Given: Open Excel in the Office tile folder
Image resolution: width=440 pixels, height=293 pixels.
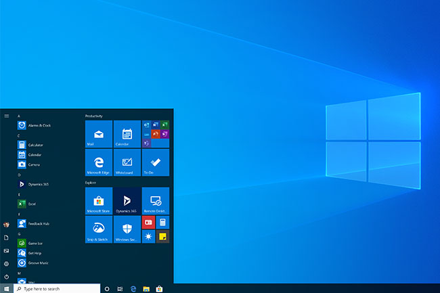Looking at the screenshot, I should pyautogui.click(x=164, y=125).
